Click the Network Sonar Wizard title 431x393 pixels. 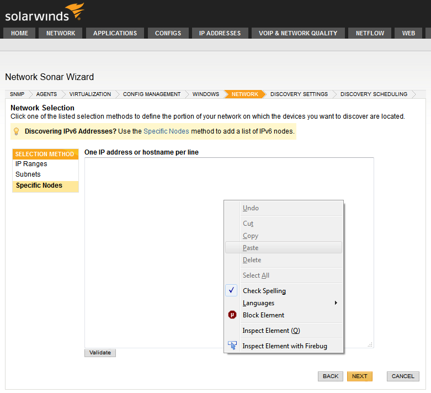50,77
